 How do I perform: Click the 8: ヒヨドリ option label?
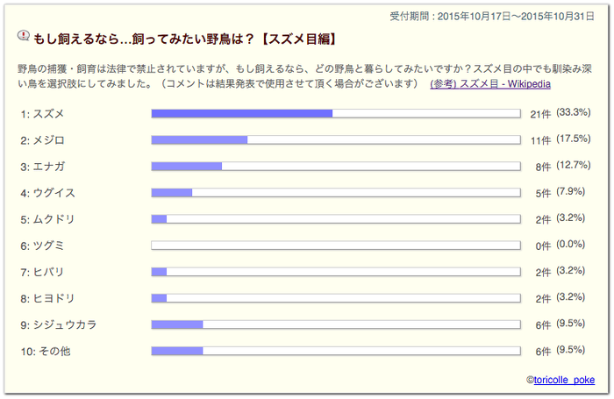(x=47, y=298)
